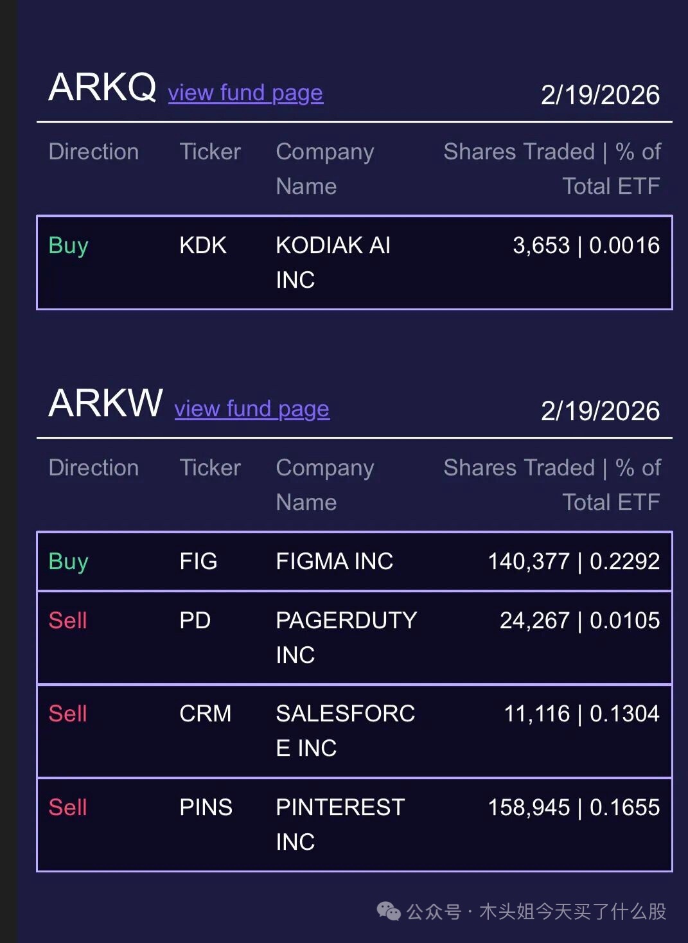Click the 158,945 | 0.1655 shares value
Image resolution: width=688 pixels, height=943 pixels.
point(573,807)
